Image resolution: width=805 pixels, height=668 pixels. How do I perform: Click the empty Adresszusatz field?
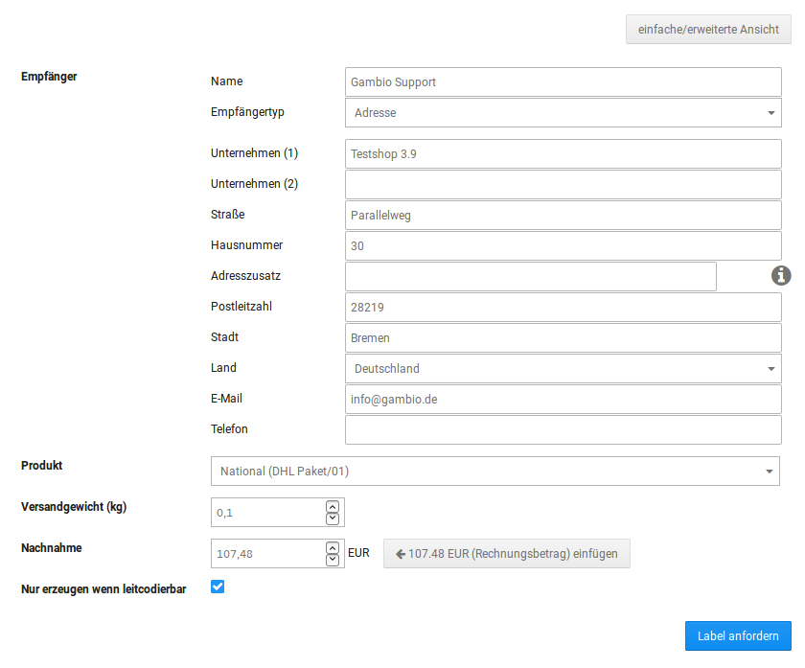[530, 276]
